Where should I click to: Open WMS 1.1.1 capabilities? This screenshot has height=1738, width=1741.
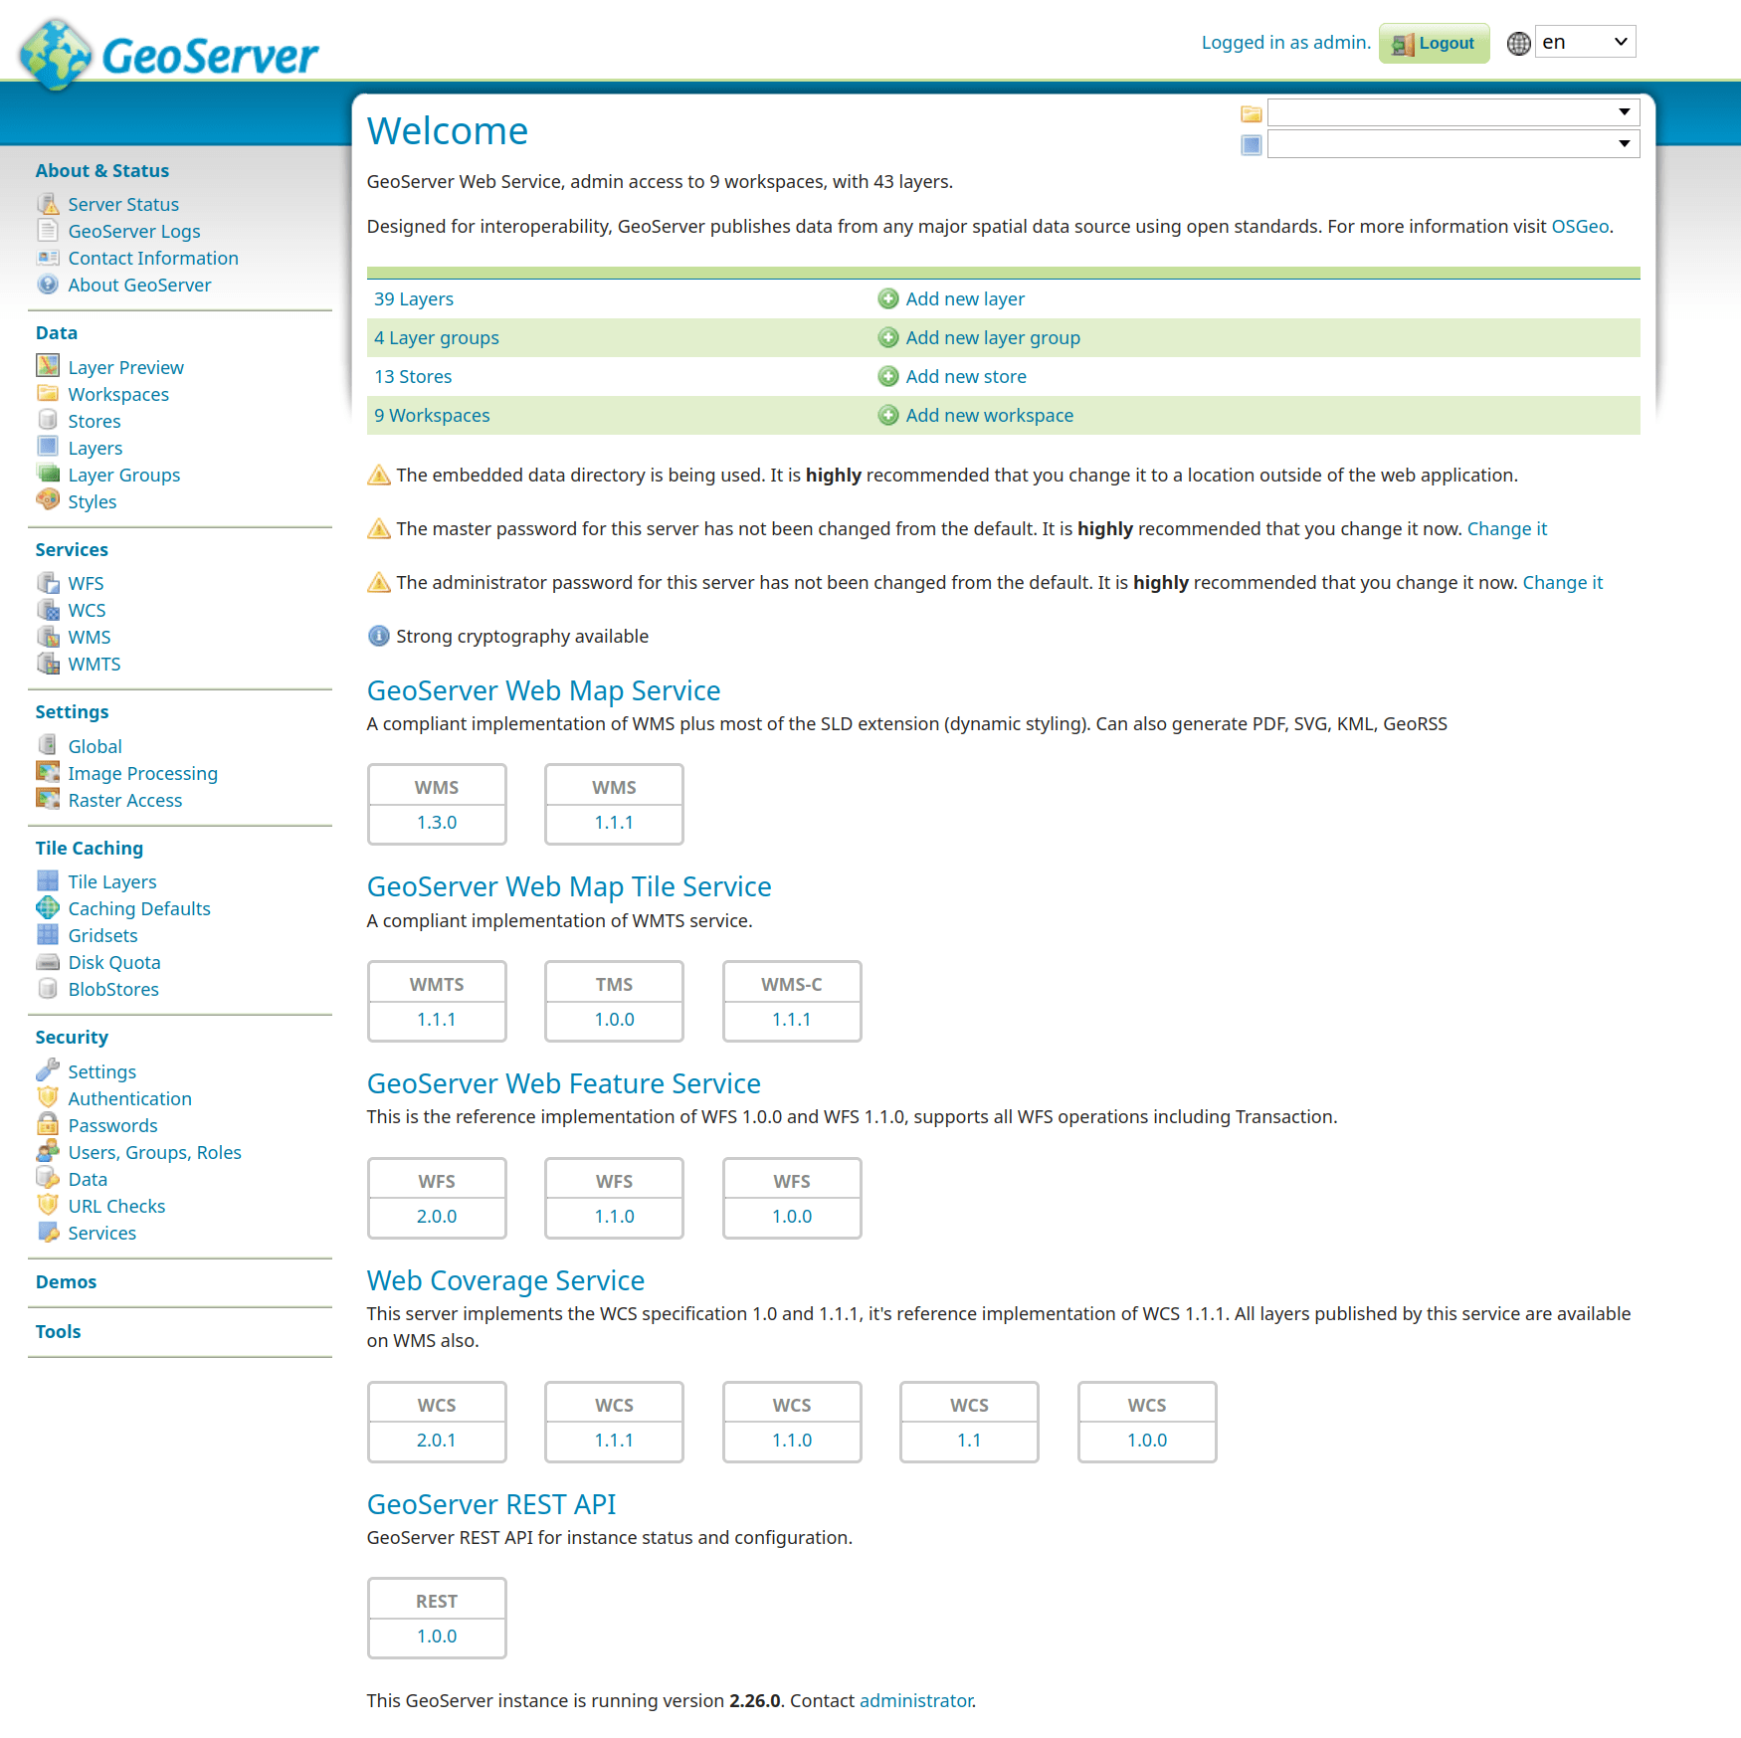tap(614, 822)
